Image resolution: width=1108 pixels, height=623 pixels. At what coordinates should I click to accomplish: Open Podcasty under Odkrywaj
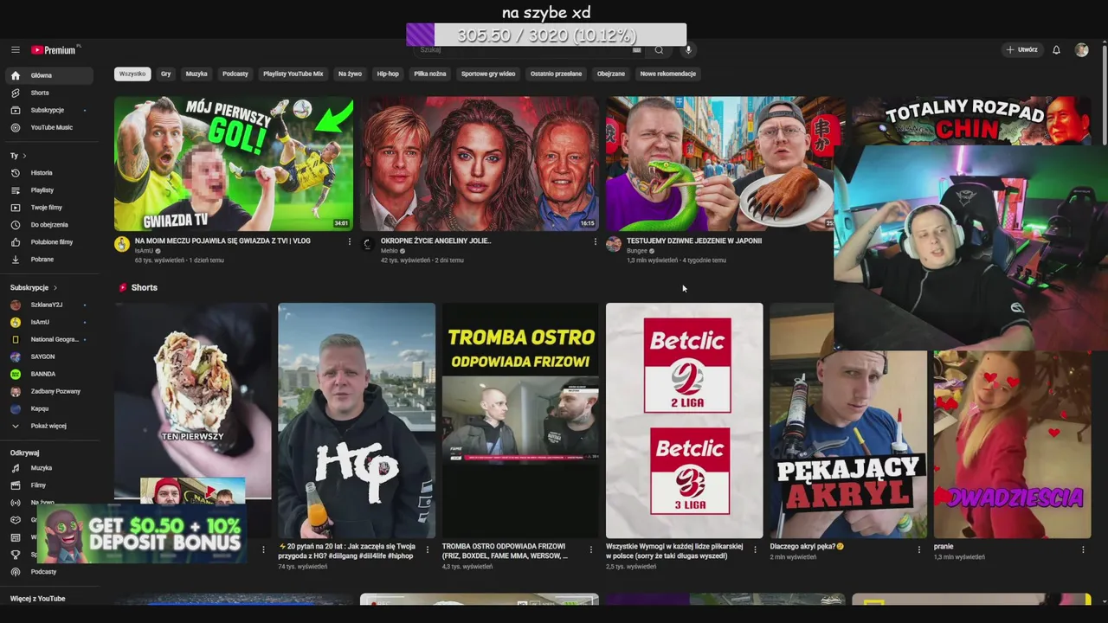(x=49, y=572)
